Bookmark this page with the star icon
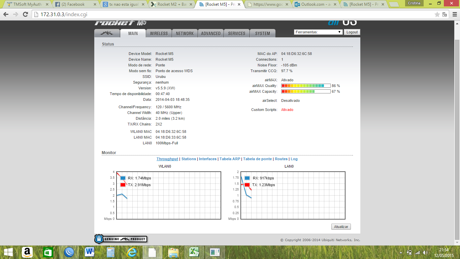460x259 pixels. click(437, 15)
